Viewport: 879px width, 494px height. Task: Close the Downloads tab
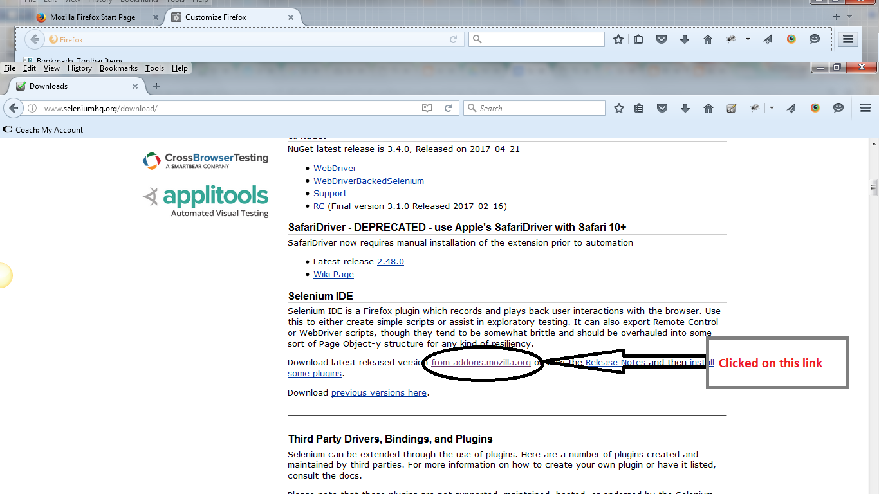point(135,86)
